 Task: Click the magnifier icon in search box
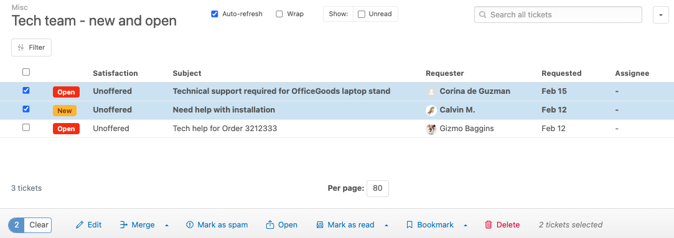coord(483,14)
